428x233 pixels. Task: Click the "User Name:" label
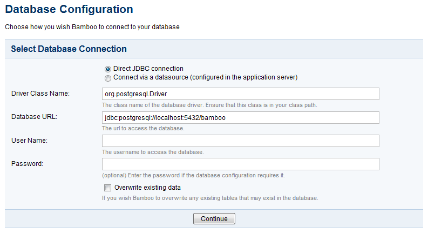[x=29, y=141]
